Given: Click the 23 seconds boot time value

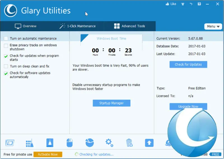Looking at the screenshot, I should click(128, 50).
